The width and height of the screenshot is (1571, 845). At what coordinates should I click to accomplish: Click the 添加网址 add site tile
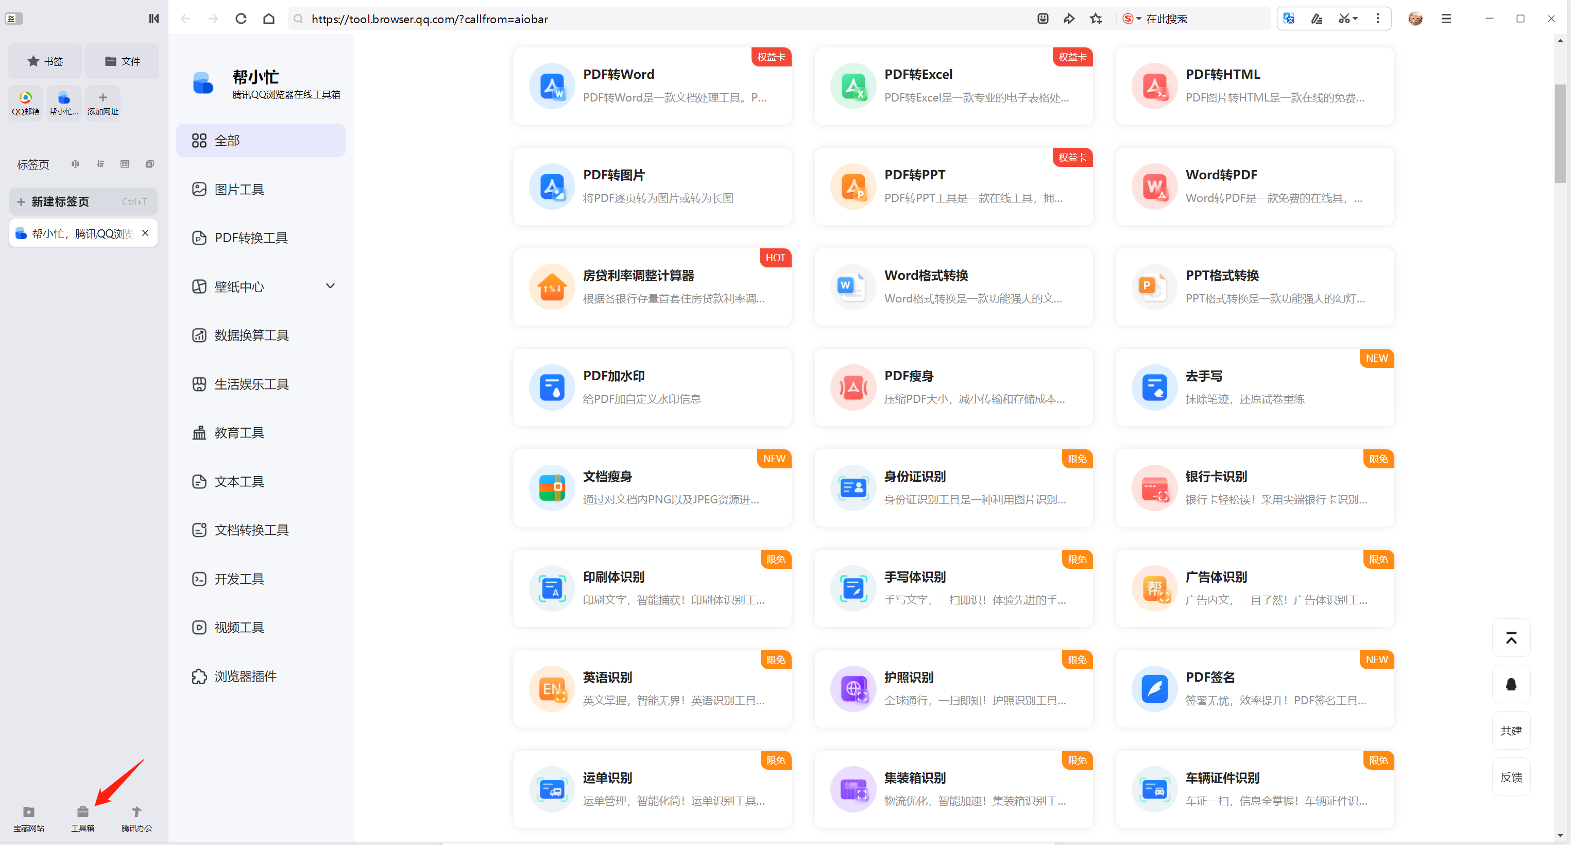pos(103,103)
